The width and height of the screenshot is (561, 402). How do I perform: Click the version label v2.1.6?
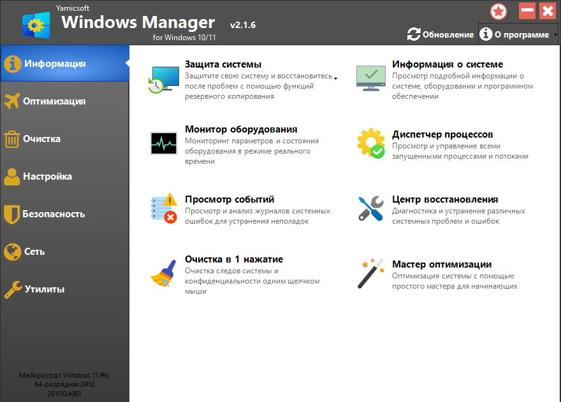[x=243, y=25]
